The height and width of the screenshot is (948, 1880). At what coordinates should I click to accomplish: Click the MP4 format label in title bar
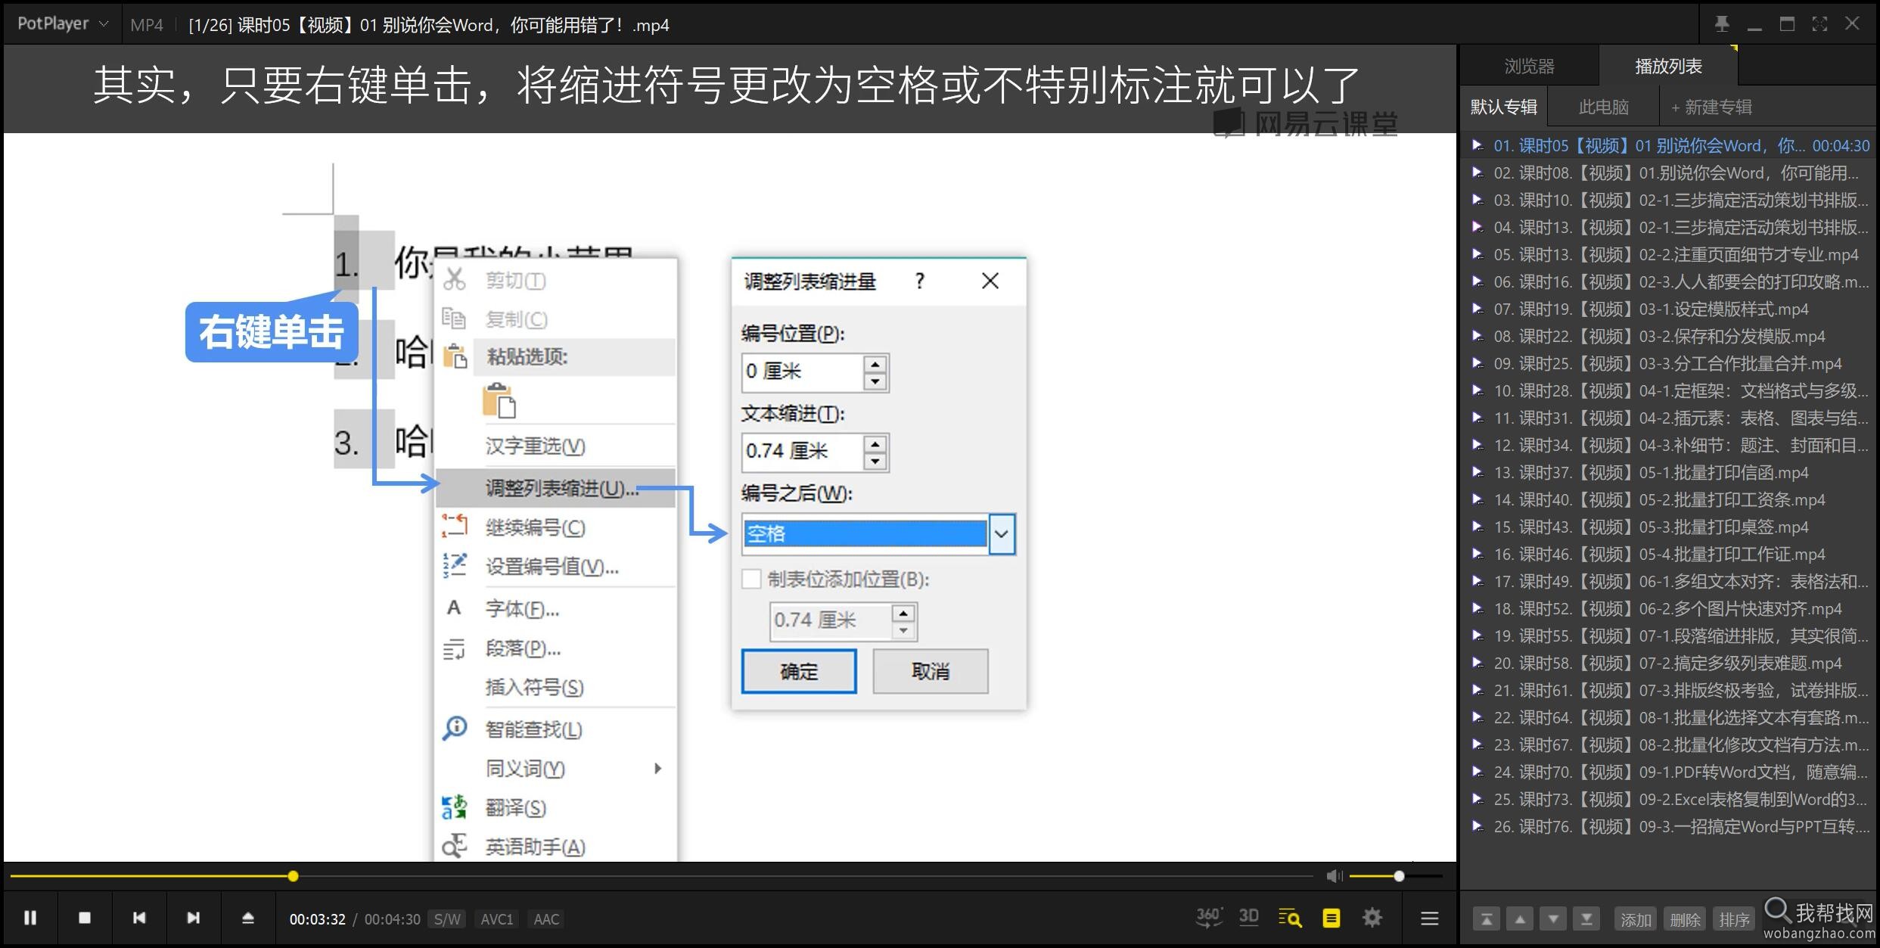pyautogui.click(x=147, y=25)
